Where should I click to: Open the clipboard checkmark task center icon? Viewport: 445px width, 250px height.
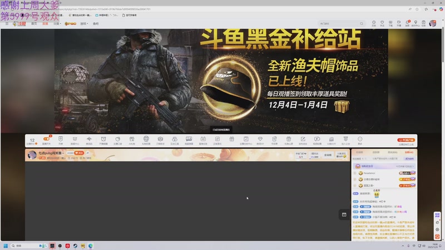[x=246, y=139]
